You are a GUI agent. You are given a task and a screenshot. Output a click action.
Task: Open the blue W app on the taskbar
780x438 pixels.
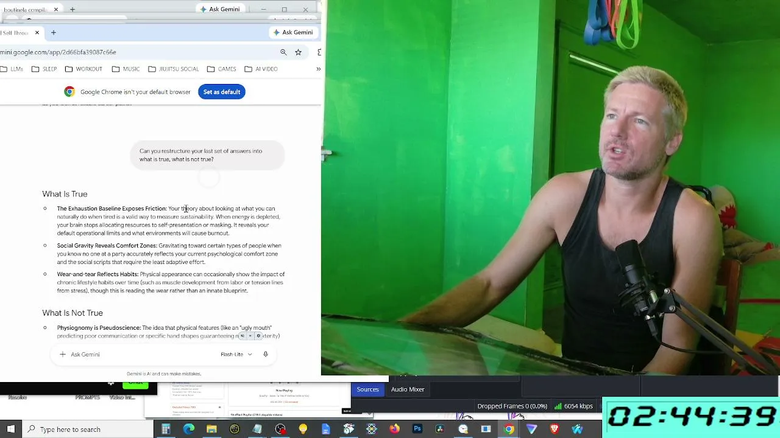point(577,429)
